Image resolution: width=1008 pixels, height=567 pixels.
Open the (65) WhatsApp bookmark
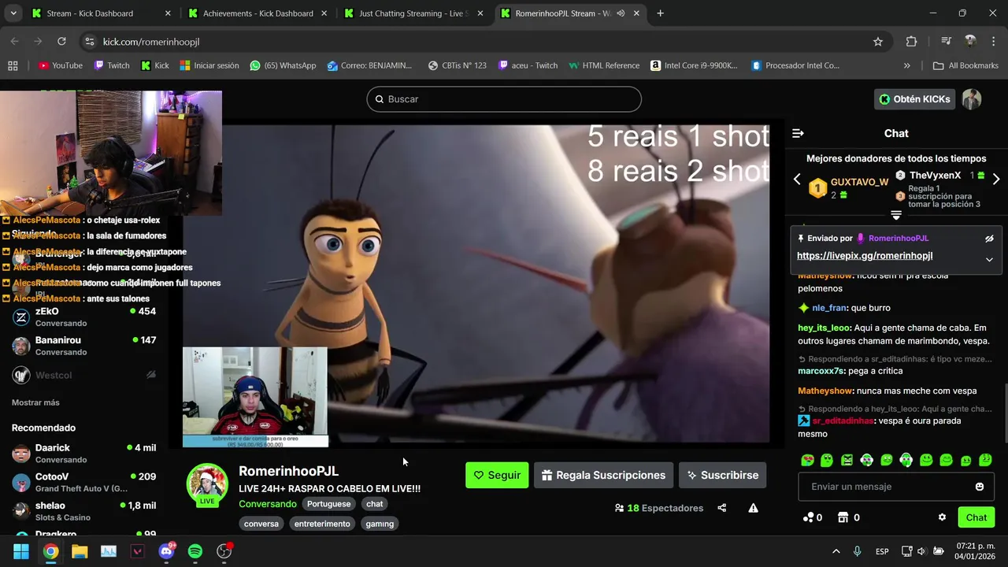283,65
